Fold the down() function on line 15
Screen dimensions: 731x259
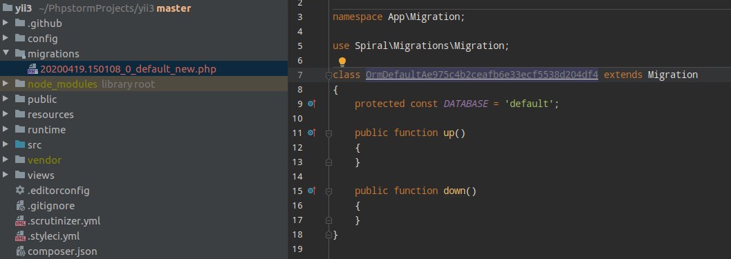pos(329,191)
